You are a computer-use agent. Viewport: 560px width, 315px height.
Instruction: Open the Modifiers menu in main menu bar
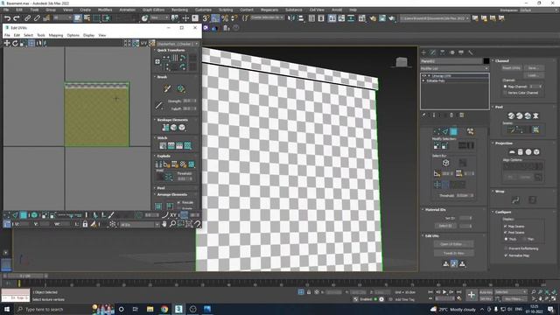coord(105,10)
